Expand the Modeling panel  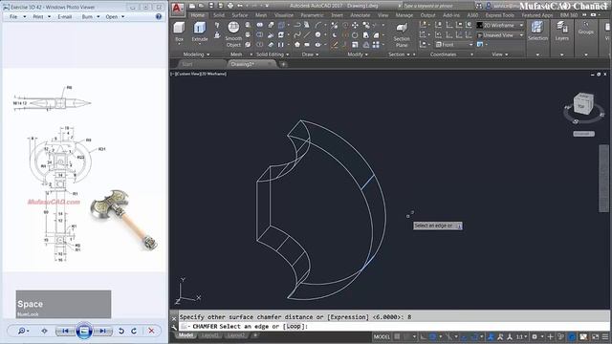[196, 54]
